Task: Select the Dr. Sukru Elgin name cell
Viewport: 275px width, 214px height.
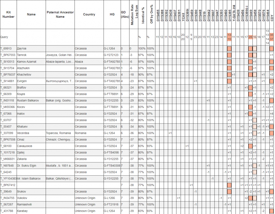Action: point(27,165)
